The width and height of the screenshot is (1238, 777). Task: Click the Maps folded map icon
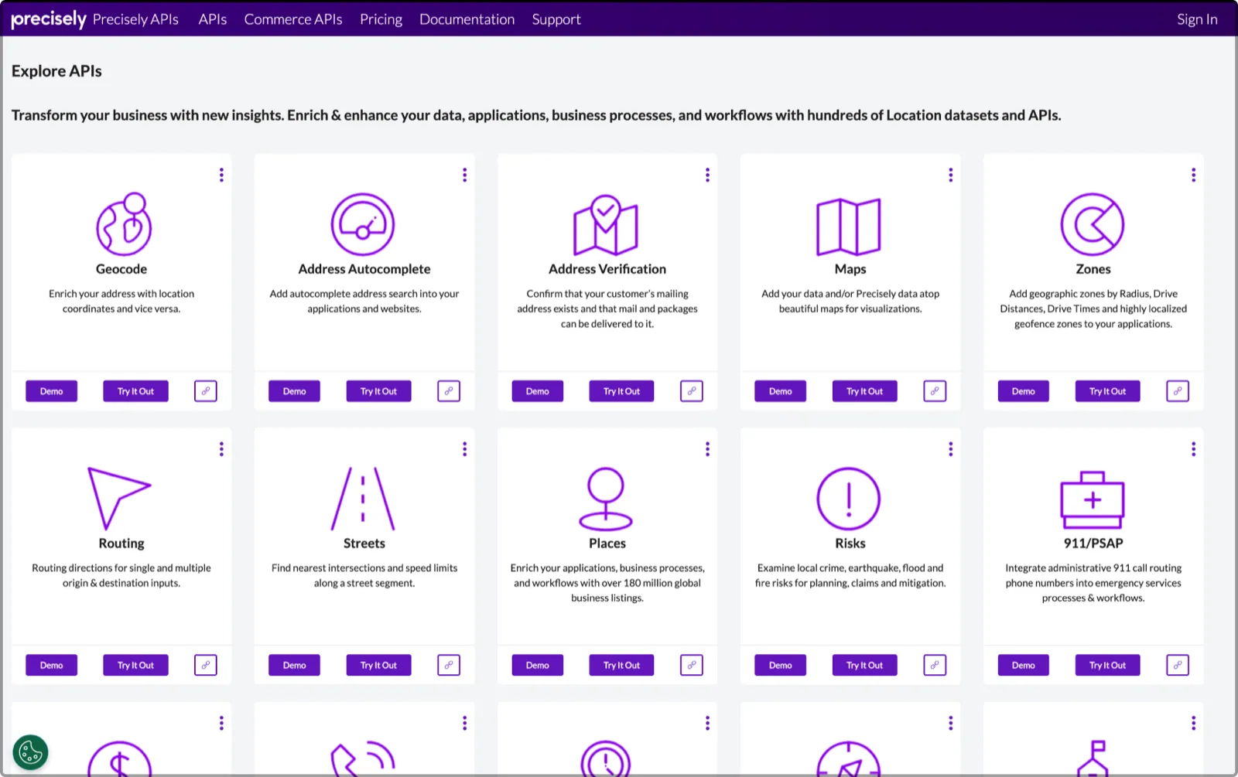(x=849, y=227)
